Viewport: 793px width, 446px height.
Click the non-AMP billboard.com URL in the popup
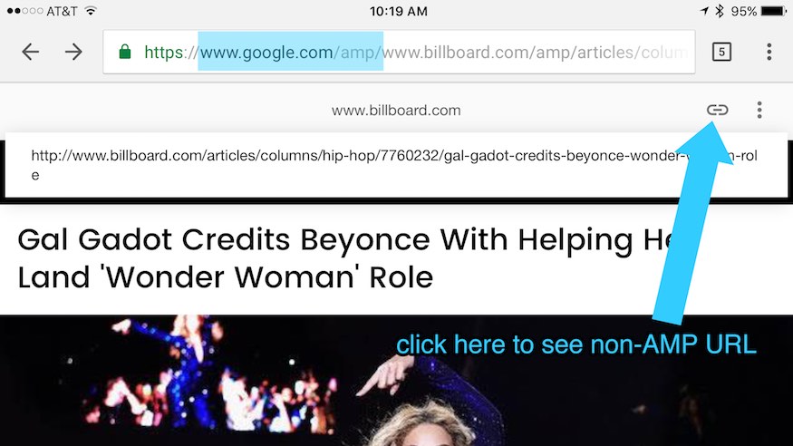394,165
